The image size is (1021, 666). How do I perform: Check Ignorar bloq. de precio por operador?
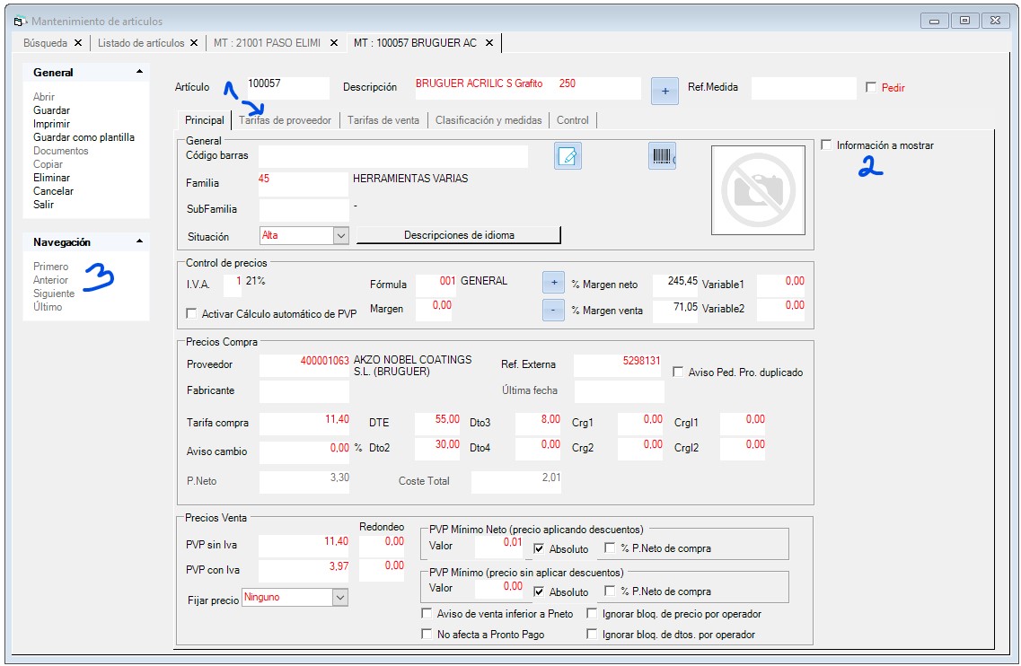pos(592,613)
